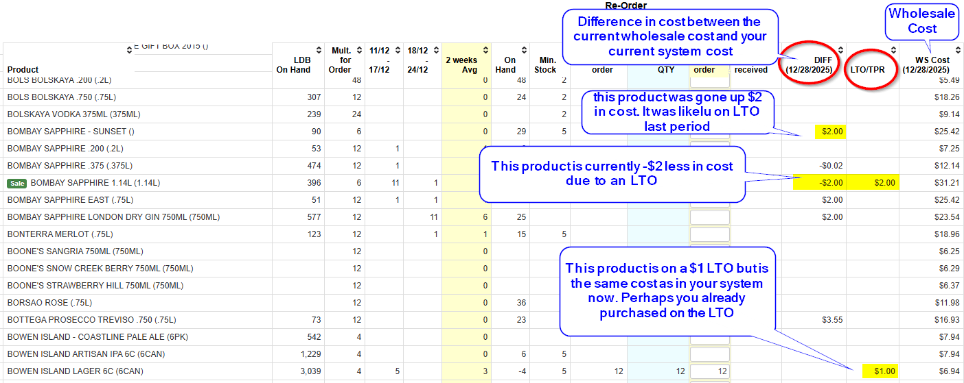Sort by DIFF column arrows
Image resolution: width=964 pixels, height=383 pixels.
(x=841, y=50)
